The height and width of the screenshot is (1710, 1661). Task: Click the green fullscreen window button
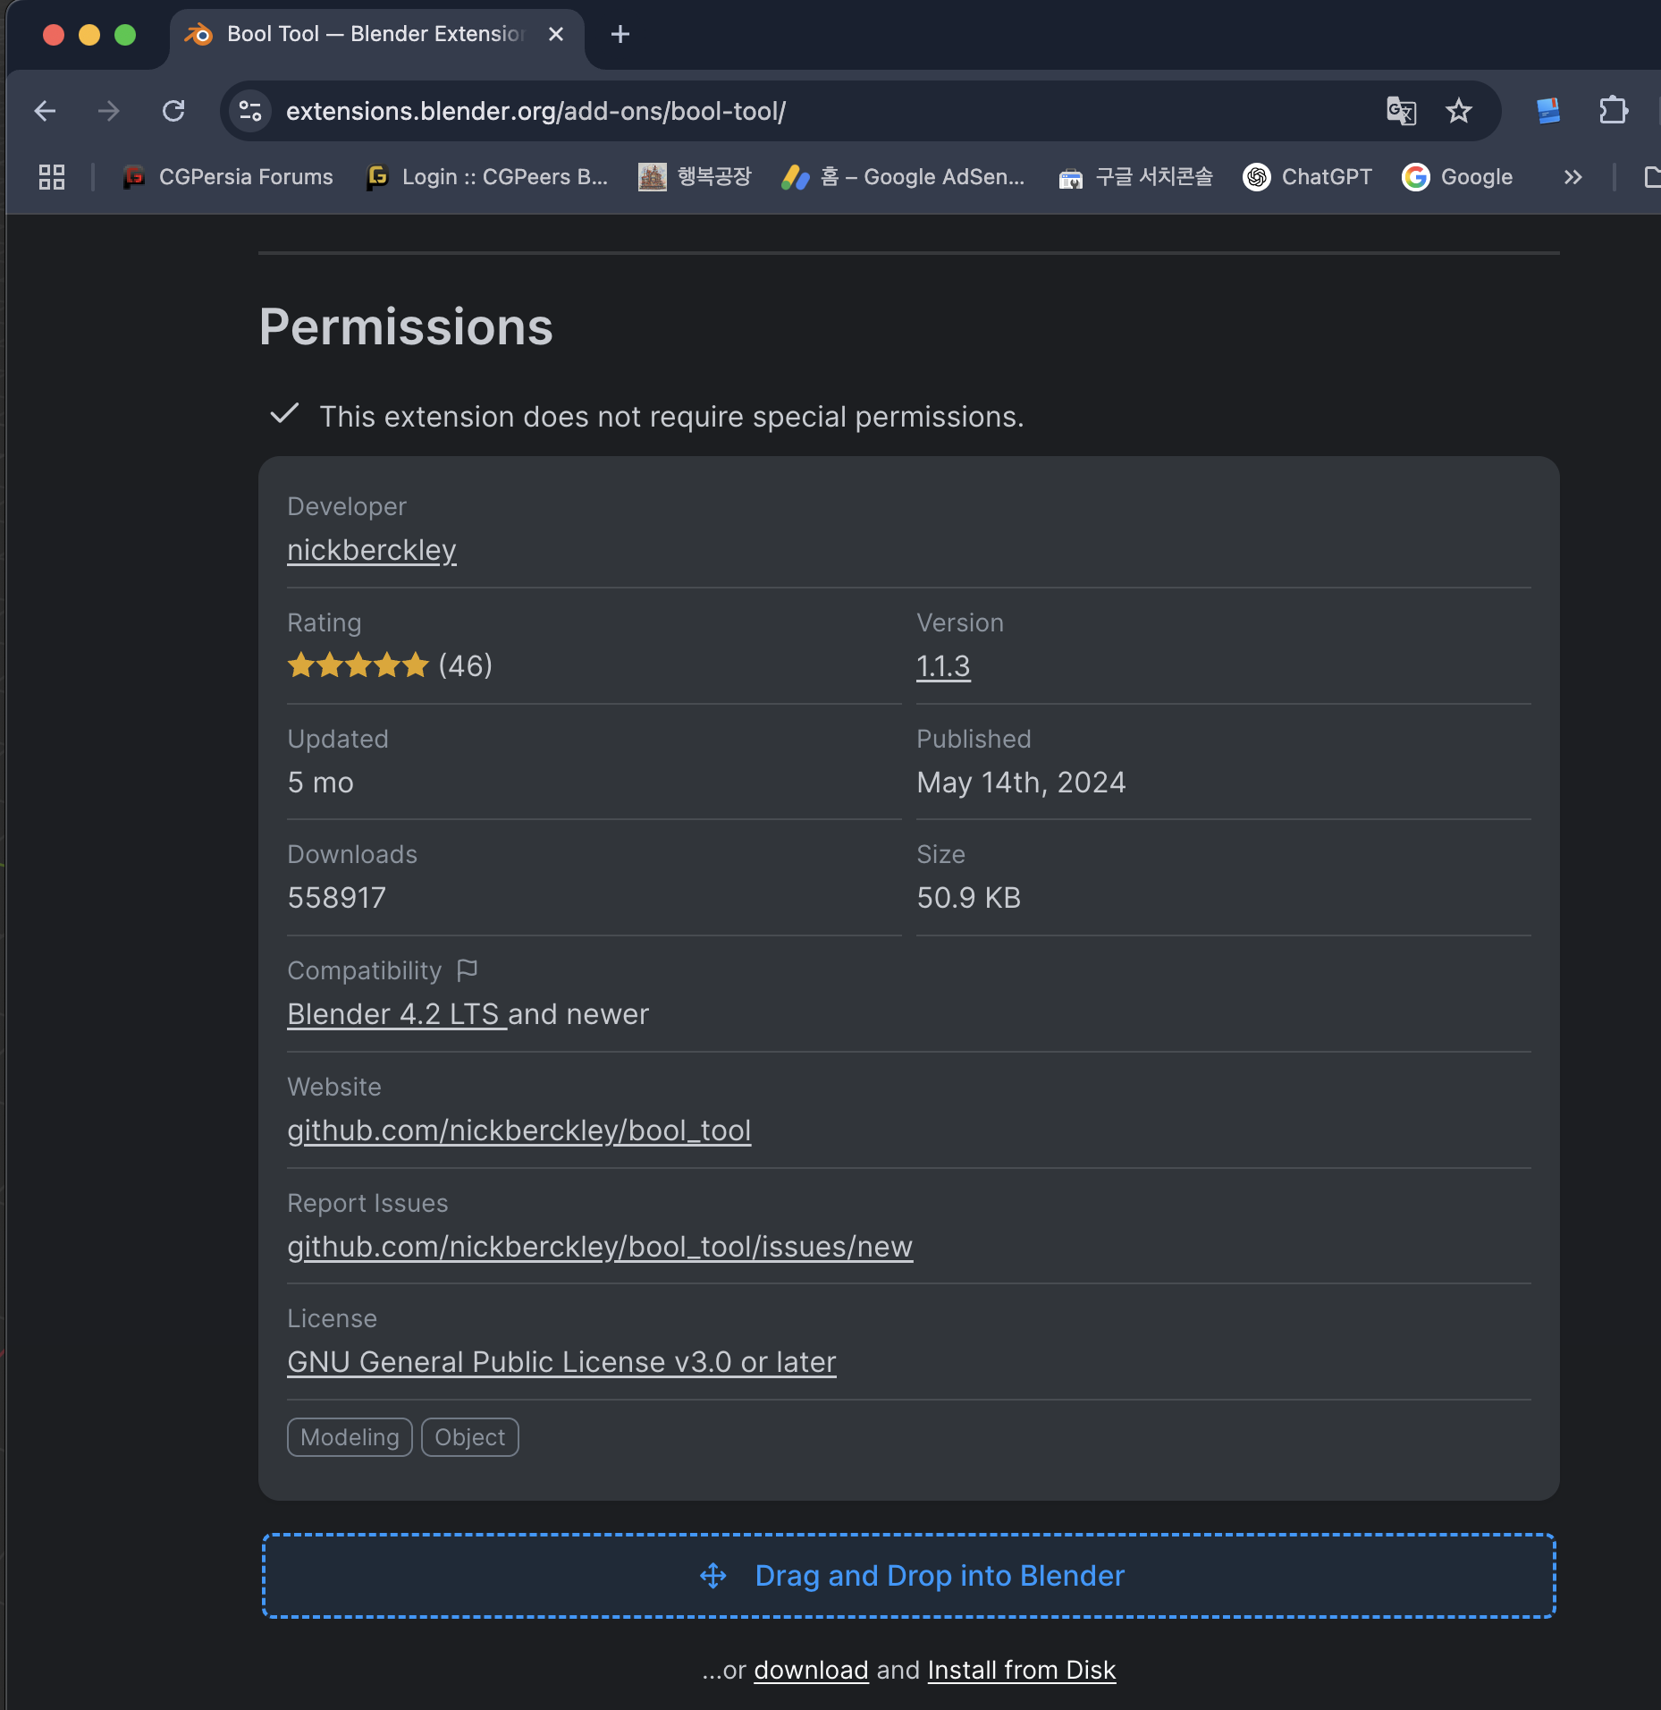(x=125, y=34)
